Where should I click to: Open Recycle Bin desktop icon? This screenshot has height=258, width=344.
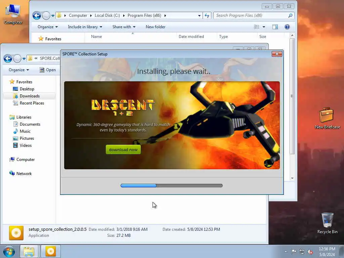tap(327, 223)
